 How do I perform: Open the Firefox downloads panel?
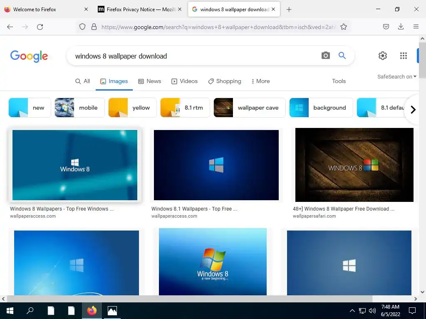tap(401, 27)
